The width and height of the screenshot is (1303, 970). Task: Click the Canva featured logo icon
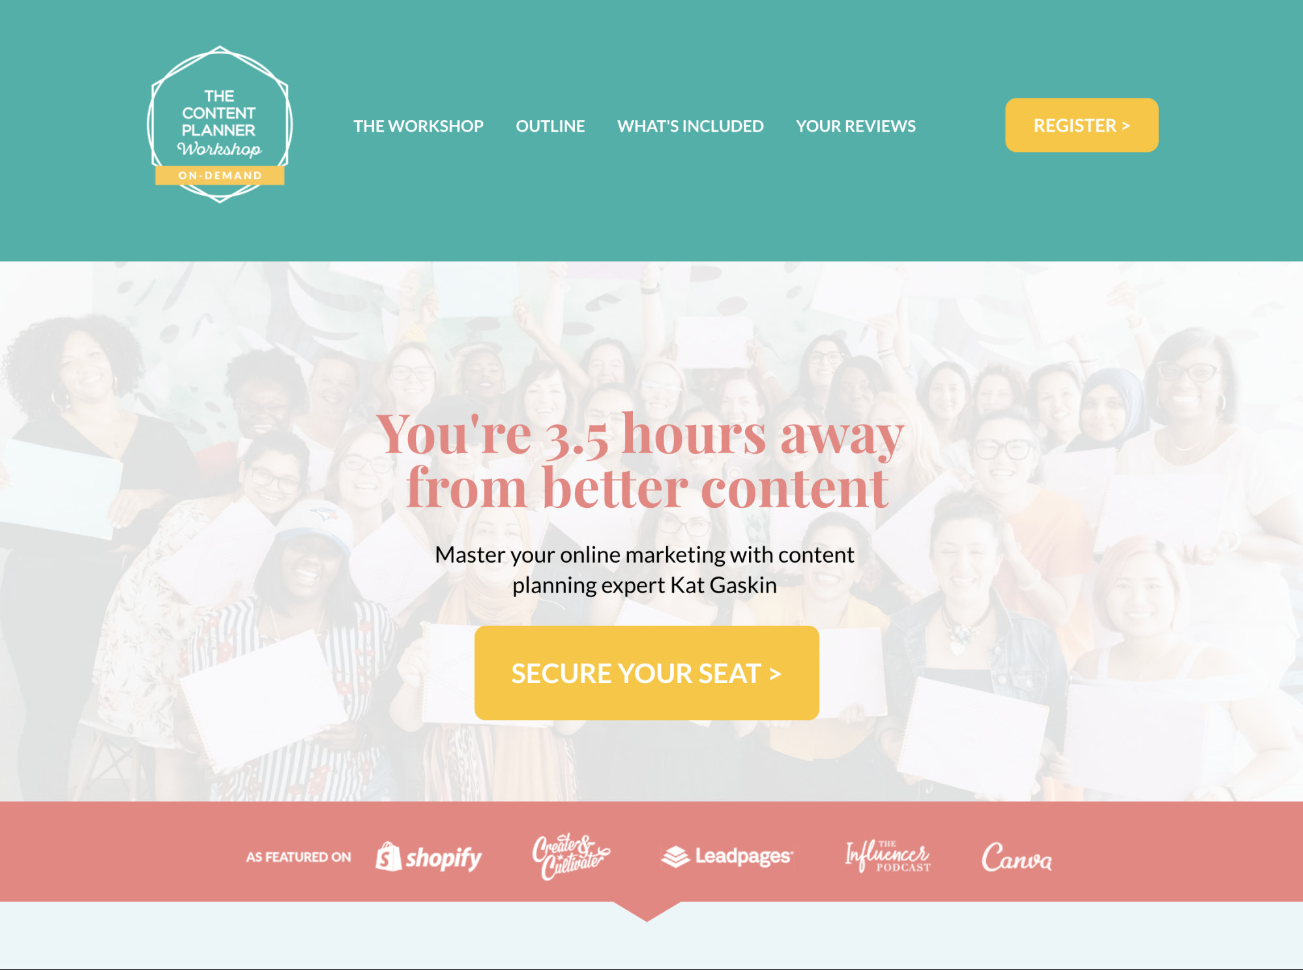pos(1017,856)
